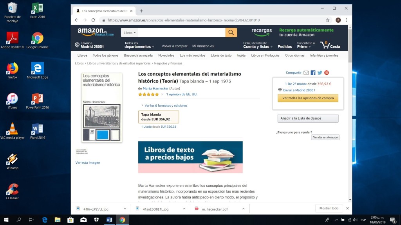Image resolution: width=401 pixels, height=225 pixels.
Task: Pin the book using the Pinterest icon
Action: 326,73
